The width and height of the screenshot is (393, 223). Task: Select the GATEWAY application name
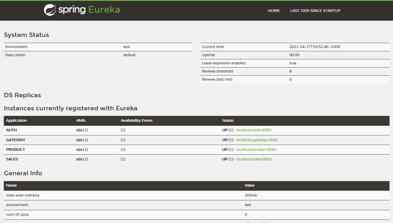tap(16, 140)
